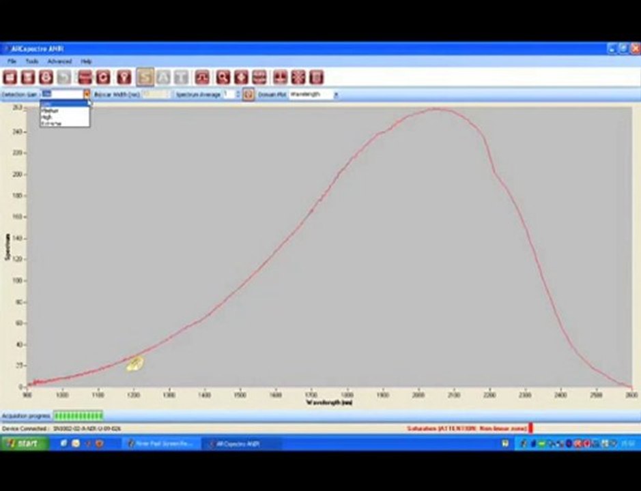Choose Low in the gain list

65,104
